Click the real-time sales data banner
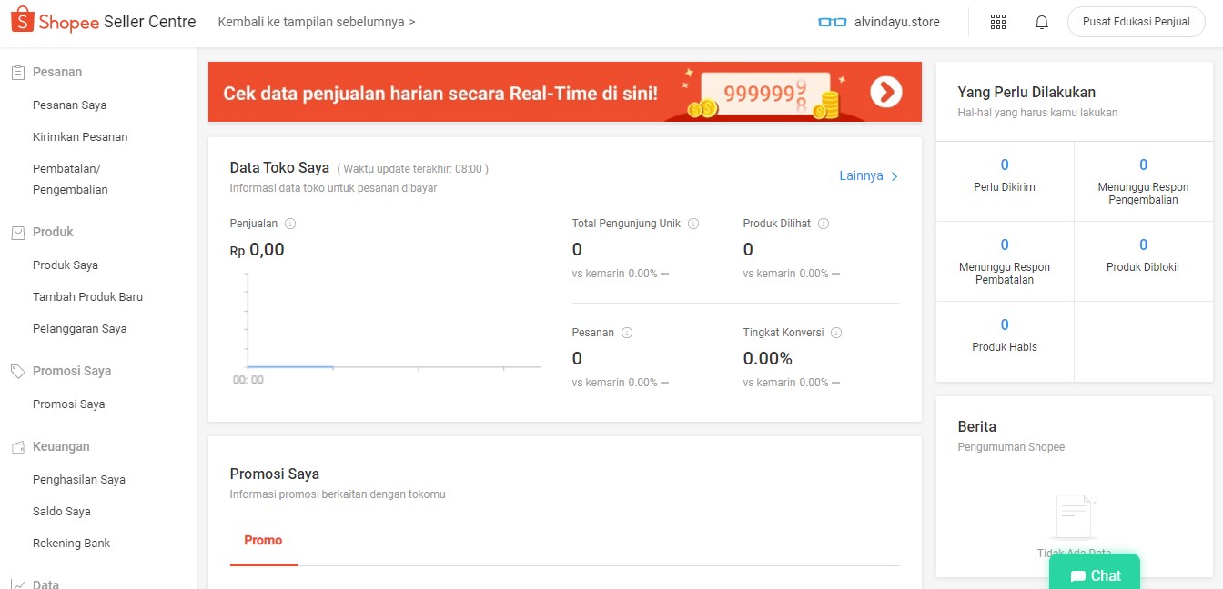Screen dimensions: 1223x589 [x=564, y=92]
